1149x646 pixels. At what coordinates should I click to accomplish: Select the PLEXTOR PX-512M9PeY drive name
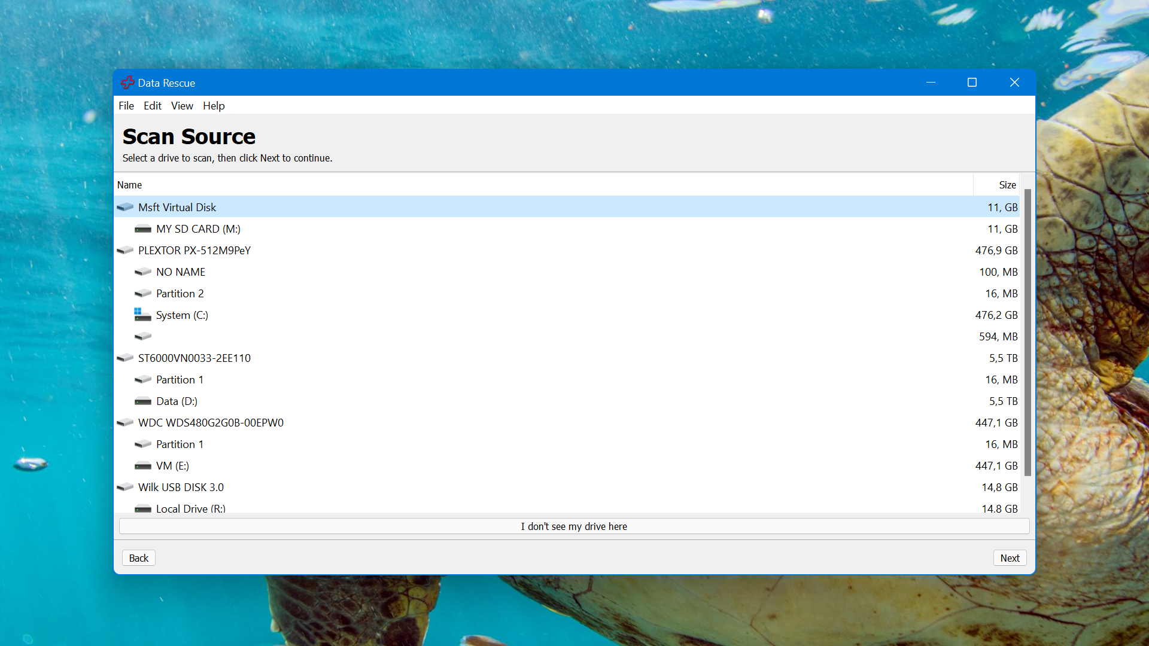pos(194,250)
